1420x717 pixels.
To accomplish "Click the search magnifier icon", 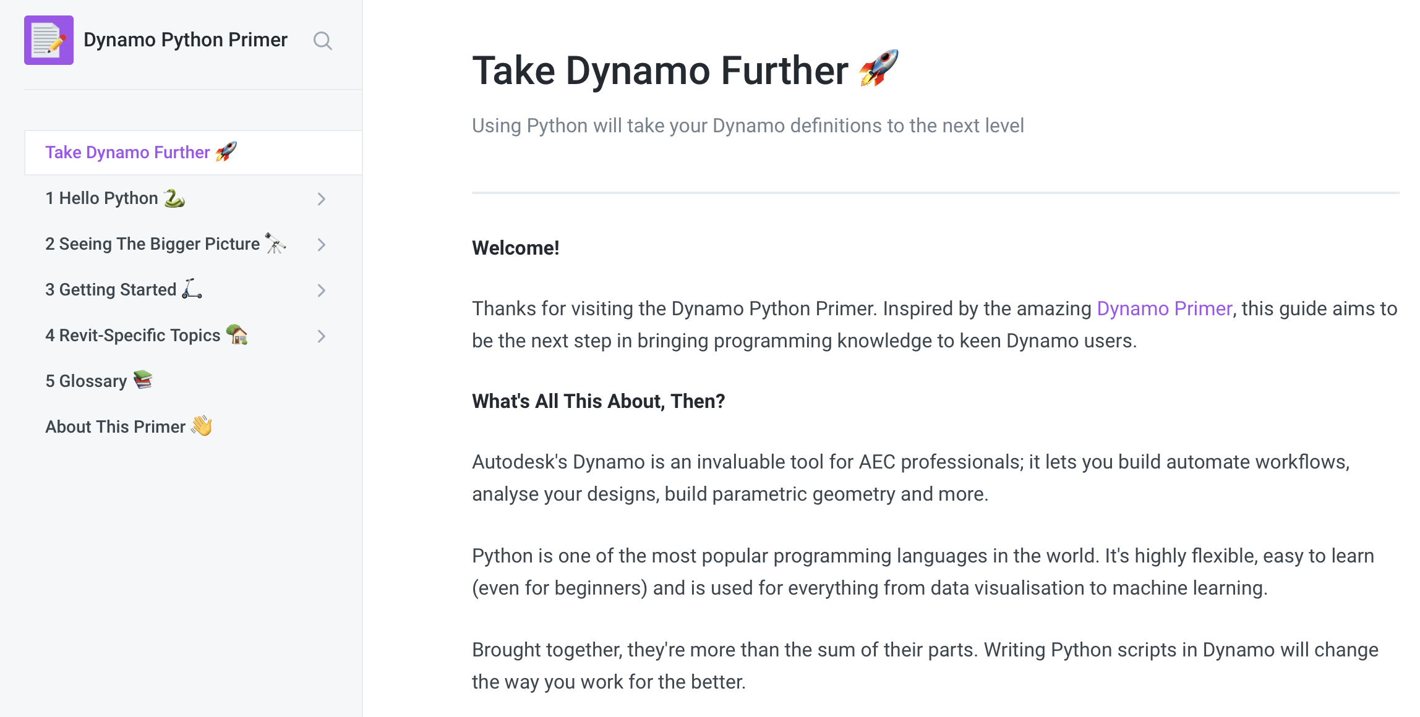I will pyautogui.click(x=322, y=41).
